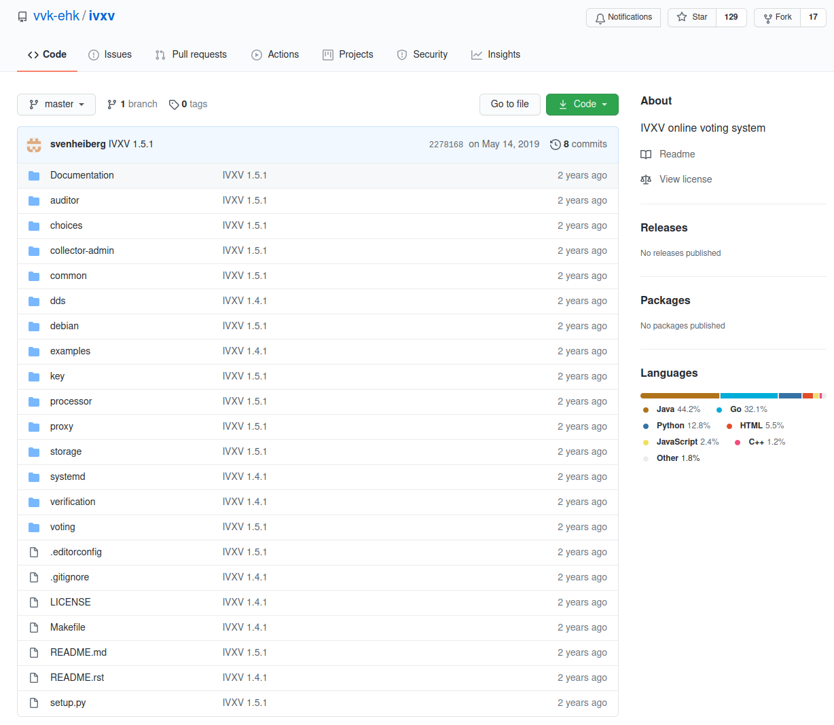Open the Security tab
Viewport: 834px width, 725px height.
[422, 55]
